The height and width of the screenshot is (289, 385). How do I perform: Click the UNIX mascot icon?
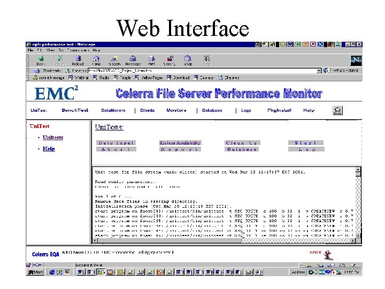pyautogui.click(x=328, y=255)
